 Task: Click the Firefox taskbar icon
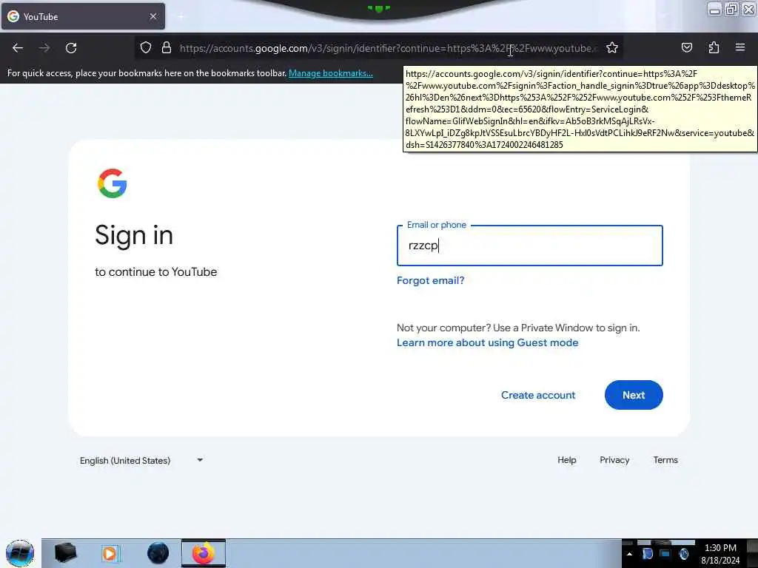[204, 553]
